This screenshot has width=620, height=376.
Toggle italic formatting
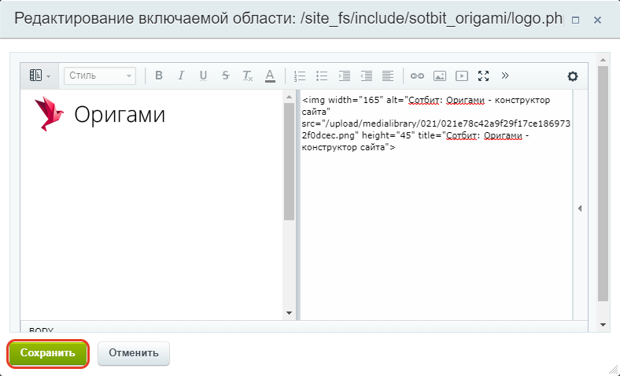181,76
